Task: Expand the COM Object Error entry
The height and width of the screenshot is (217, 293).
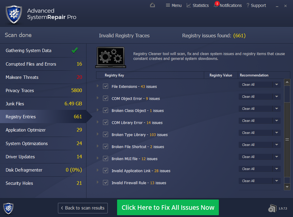Action: (x=98, y=98)
